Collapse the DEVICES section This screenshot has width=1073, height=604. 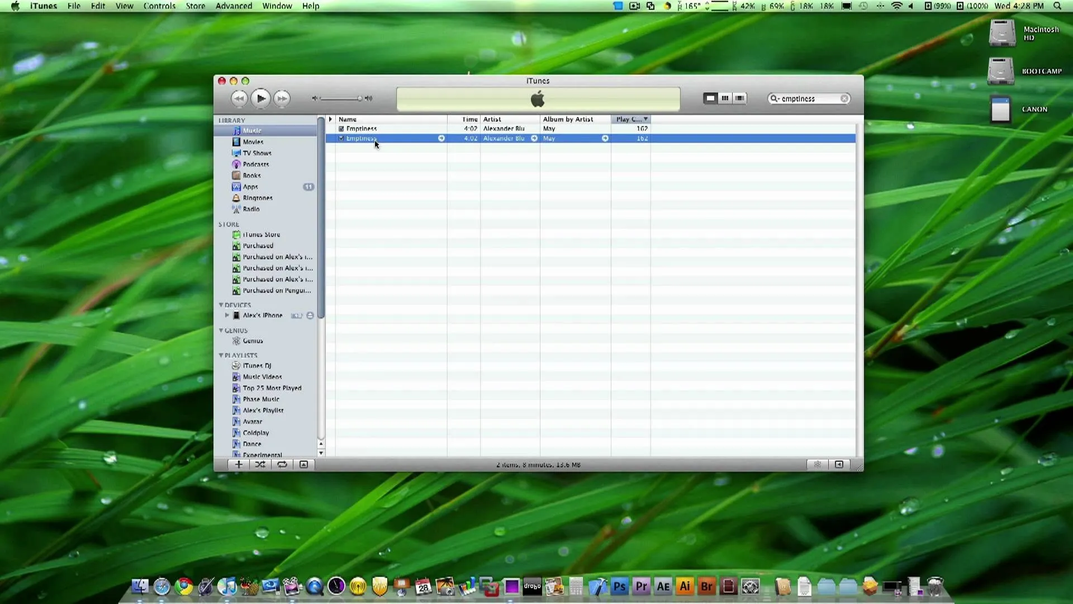point(221,305)
